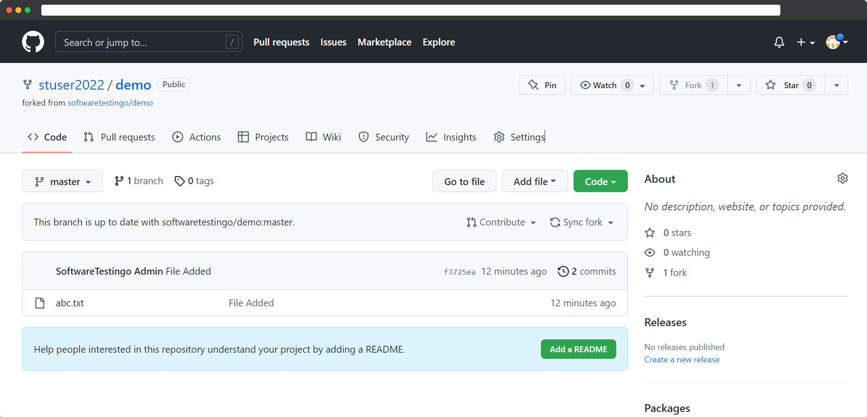Switch to the Settings tab
The image size is (867, 417).
519,137
